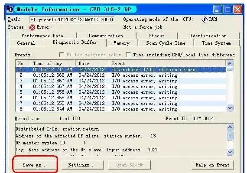Image resolution: width=247 pixels, height=173 pixels.
Task: Open the Scan Cycle Time tab
Action: tap(166, 43)
